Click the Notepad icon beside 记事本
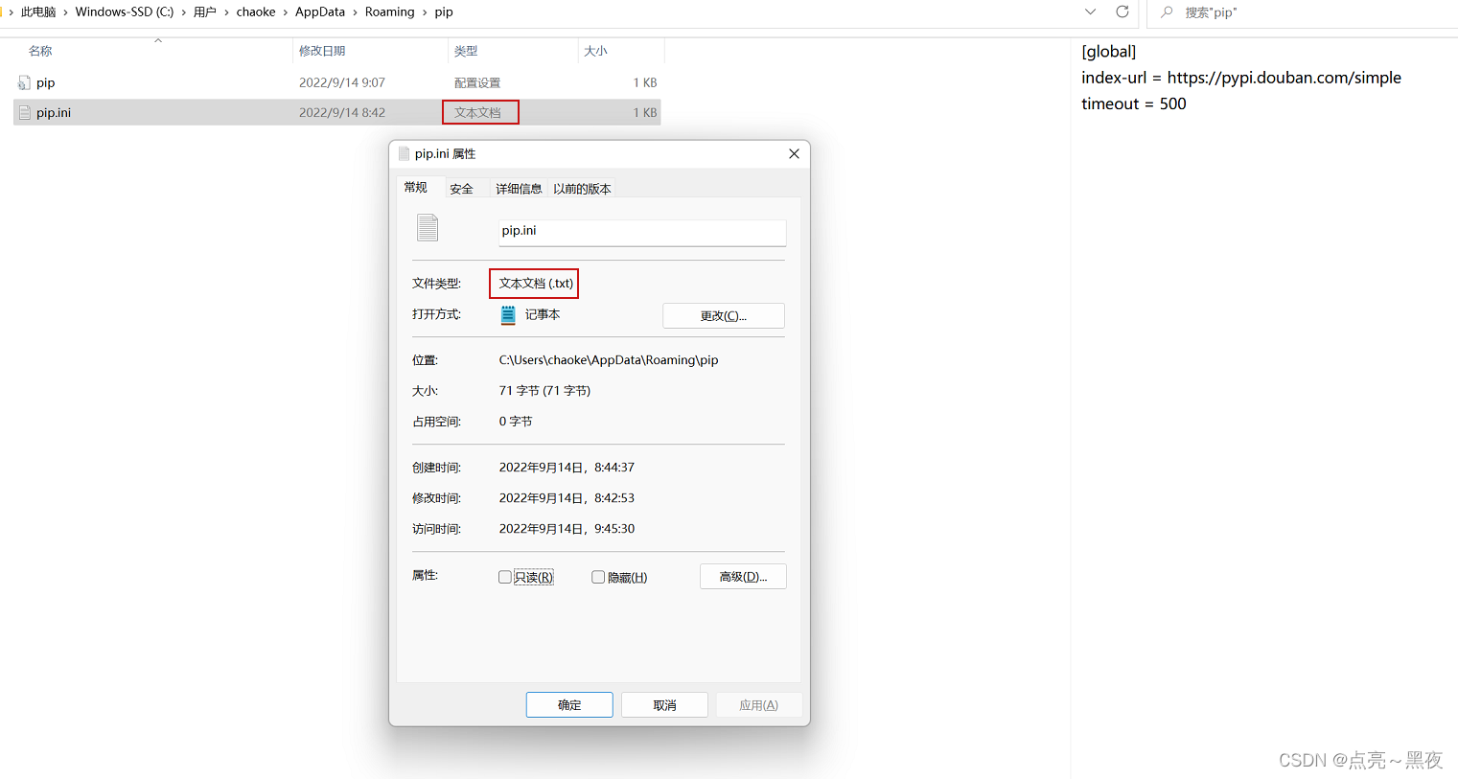The image size is (1458, 779). pos(508,314)
